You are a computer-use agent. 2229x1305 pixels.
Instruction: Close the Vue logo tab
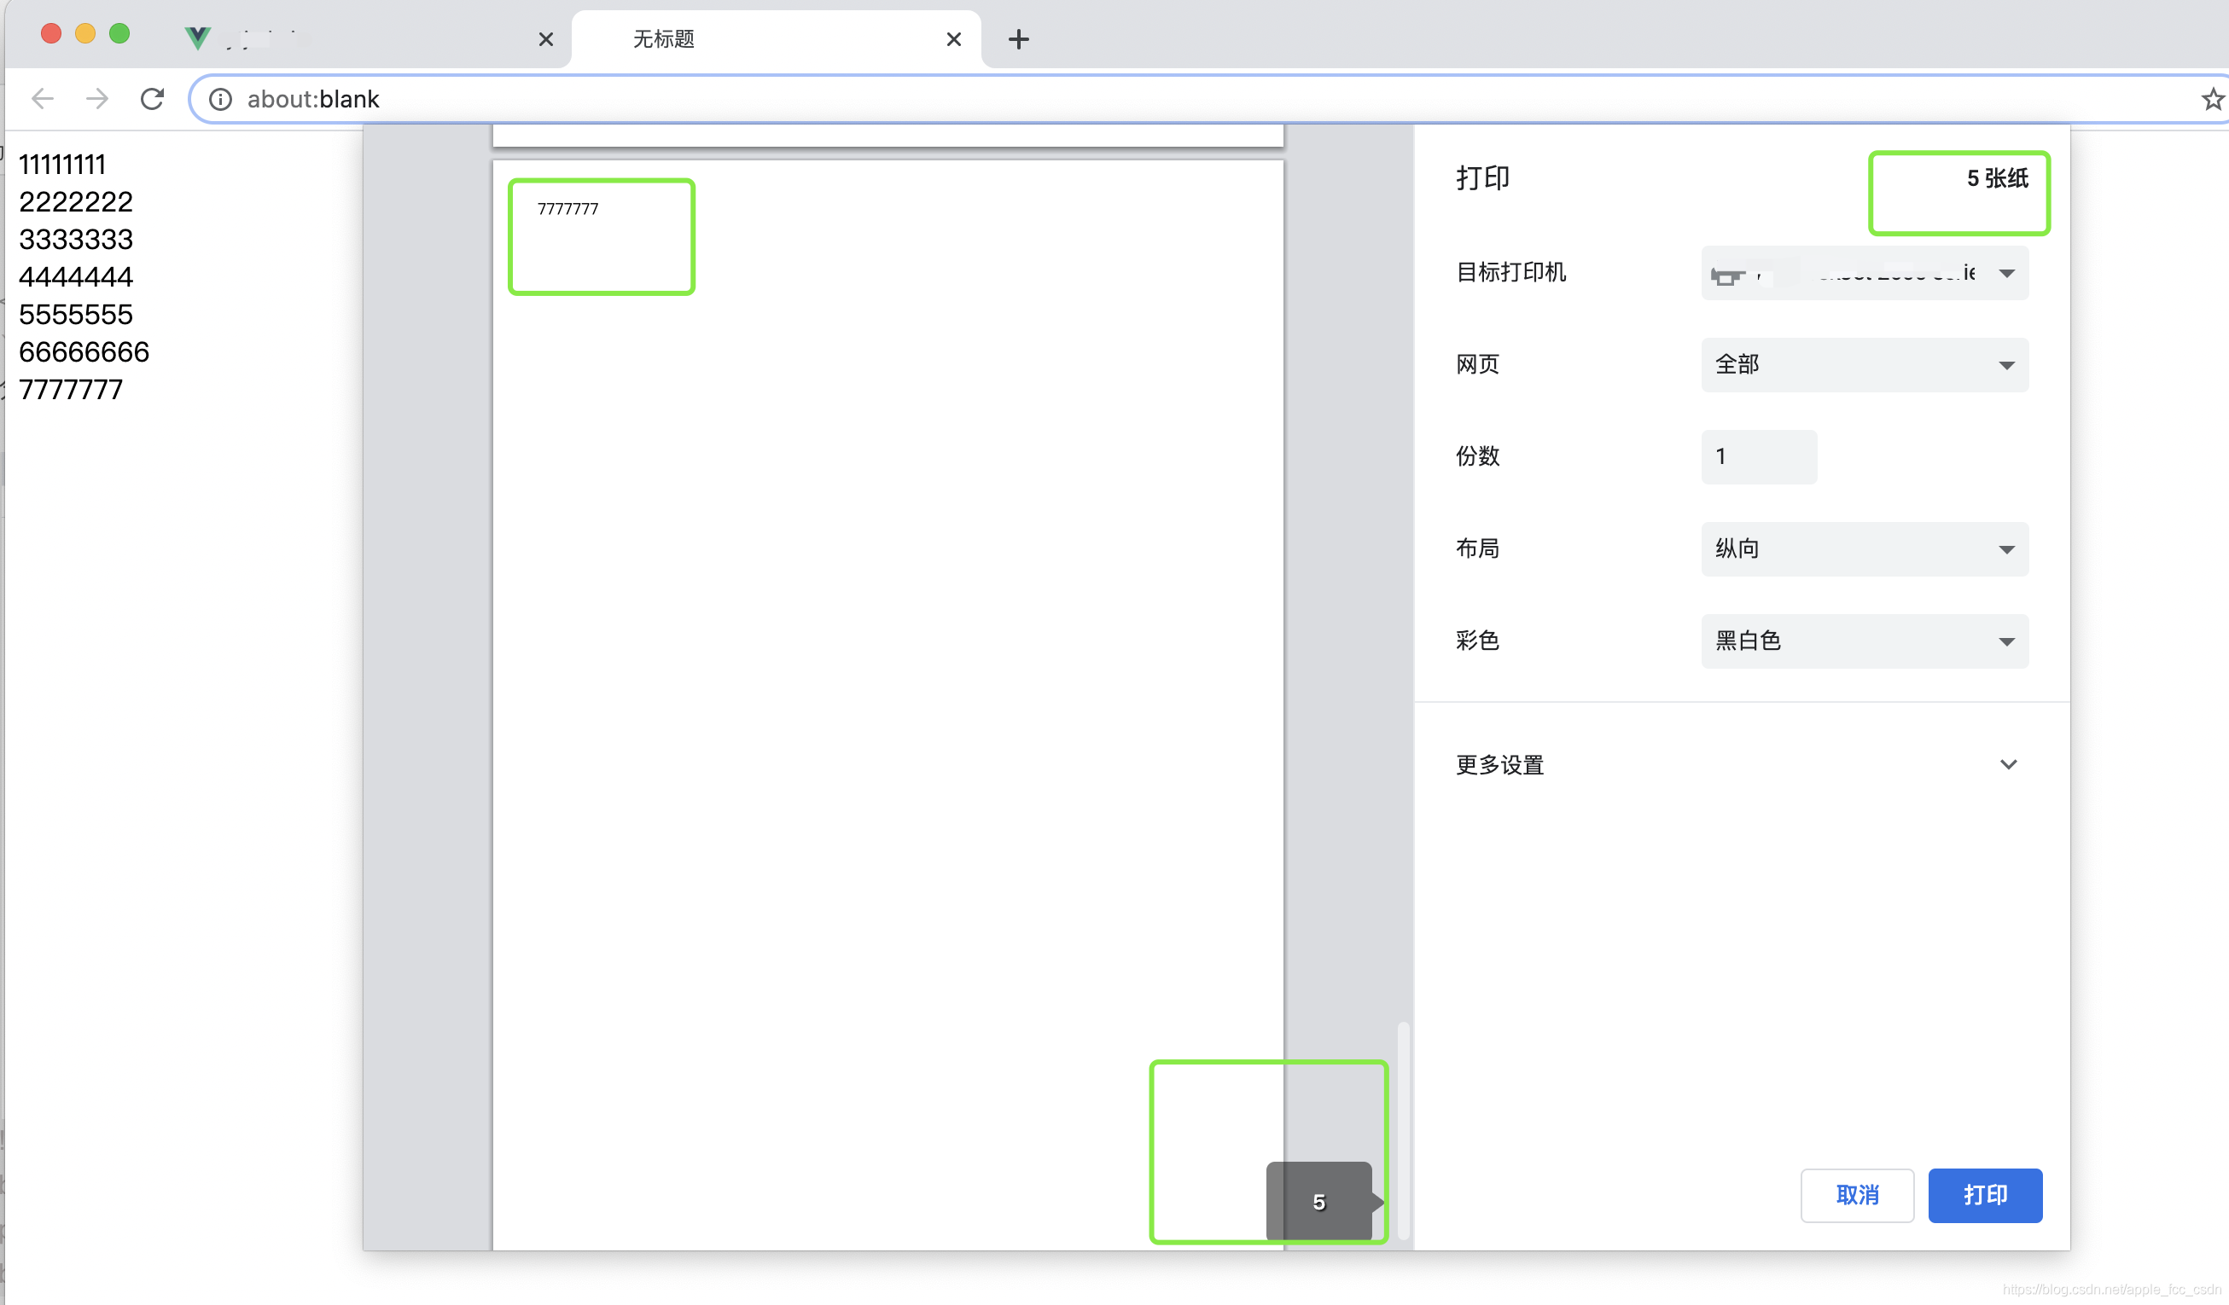(x=546, y=39)
